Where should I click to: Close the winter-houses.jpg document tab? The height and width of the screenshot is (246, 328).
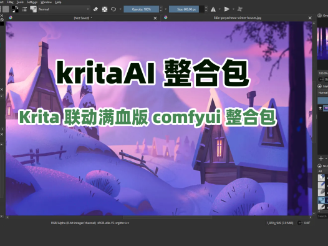310,18
